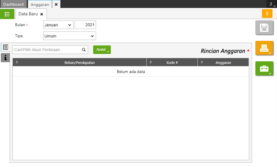This screenshot has height=167, width=277.
Task: Open the info side tab icon
Action: [x=5, y=58]
